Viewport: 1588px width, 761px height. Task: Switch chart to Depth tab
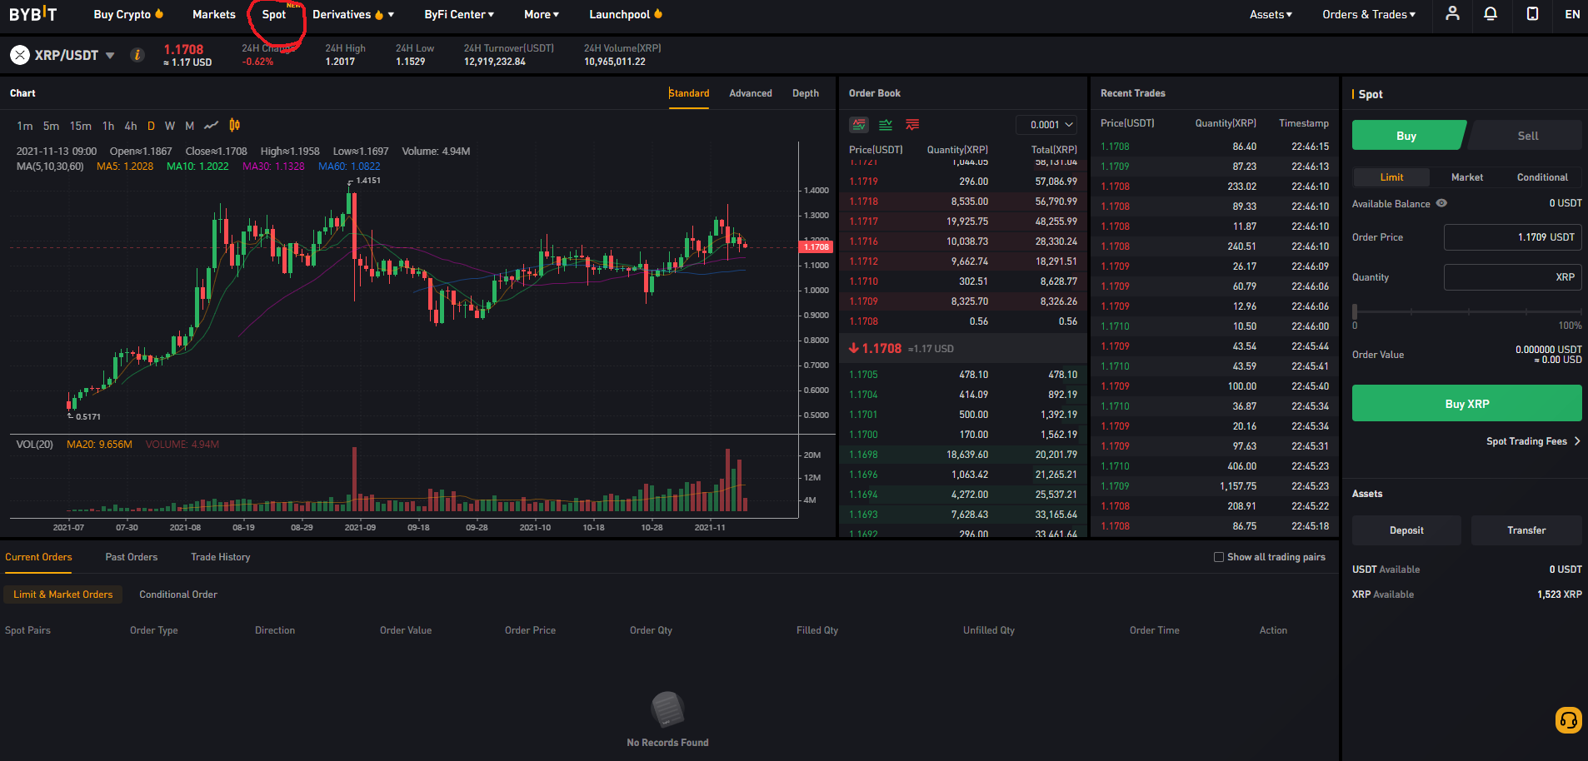tap(806, 93)
